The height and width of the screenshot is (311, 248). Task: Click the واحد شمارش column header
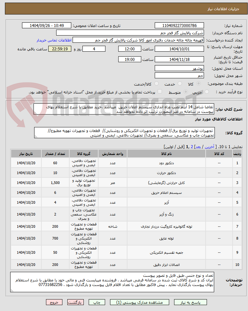(113, 154)
